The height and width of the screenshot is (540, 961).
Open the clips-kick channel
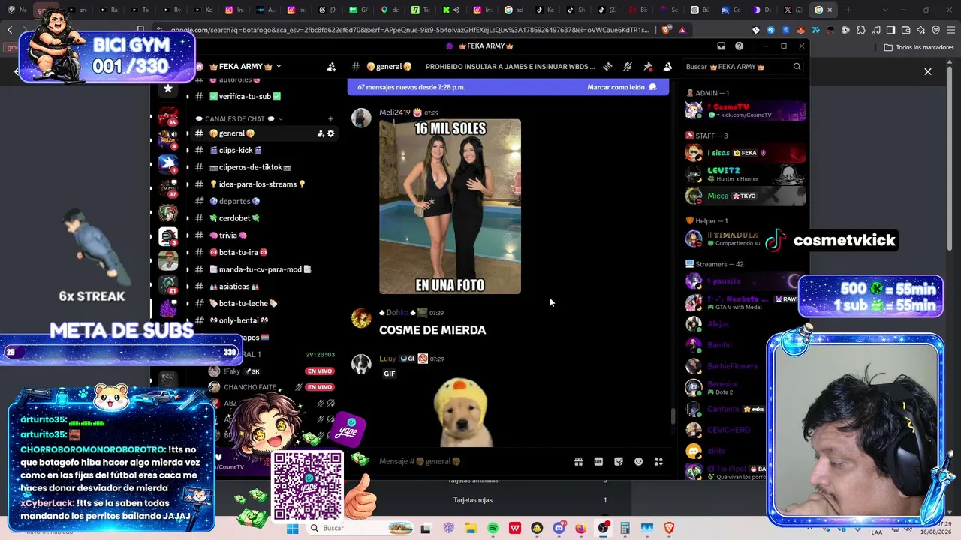pyautogui.click(x=265, y=151)
